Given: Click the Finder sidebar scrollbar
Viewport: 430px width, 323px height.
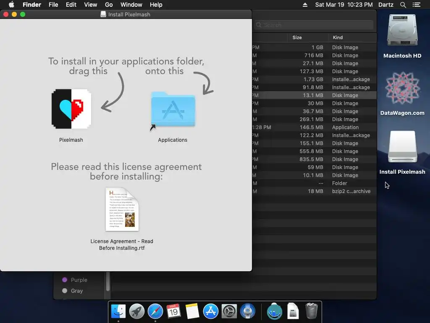Looking at the screenshot, I should pyautogui.click(x=108, y=281).
